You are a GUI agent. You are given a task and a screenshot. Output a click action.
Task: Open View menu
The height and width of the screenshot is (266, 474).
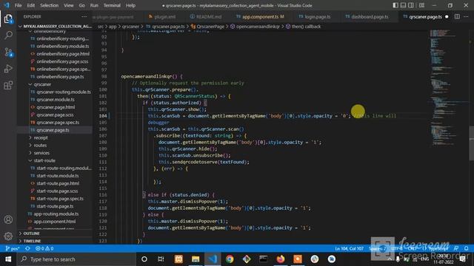(69, 5)
